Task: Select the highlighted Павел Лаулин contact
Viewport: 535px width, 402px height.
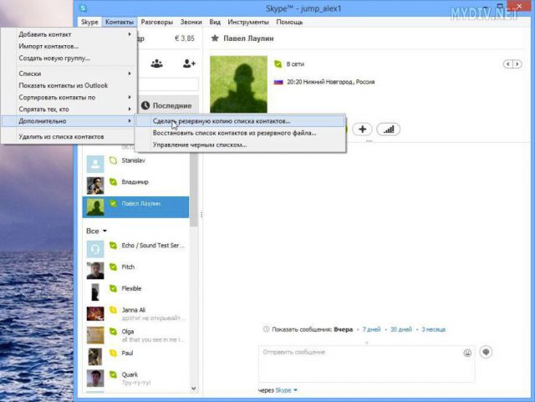Action: pyautogui.click(x=135, y=206)
